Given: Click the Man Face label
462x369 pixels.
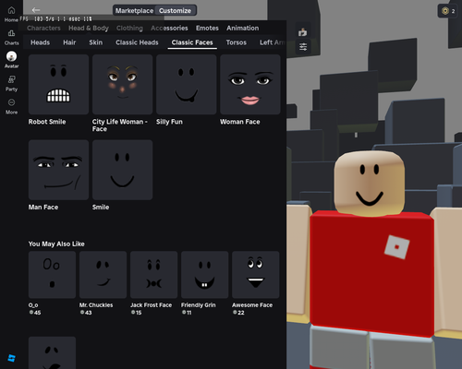Looking at the screenshot, I should point(43,208).
